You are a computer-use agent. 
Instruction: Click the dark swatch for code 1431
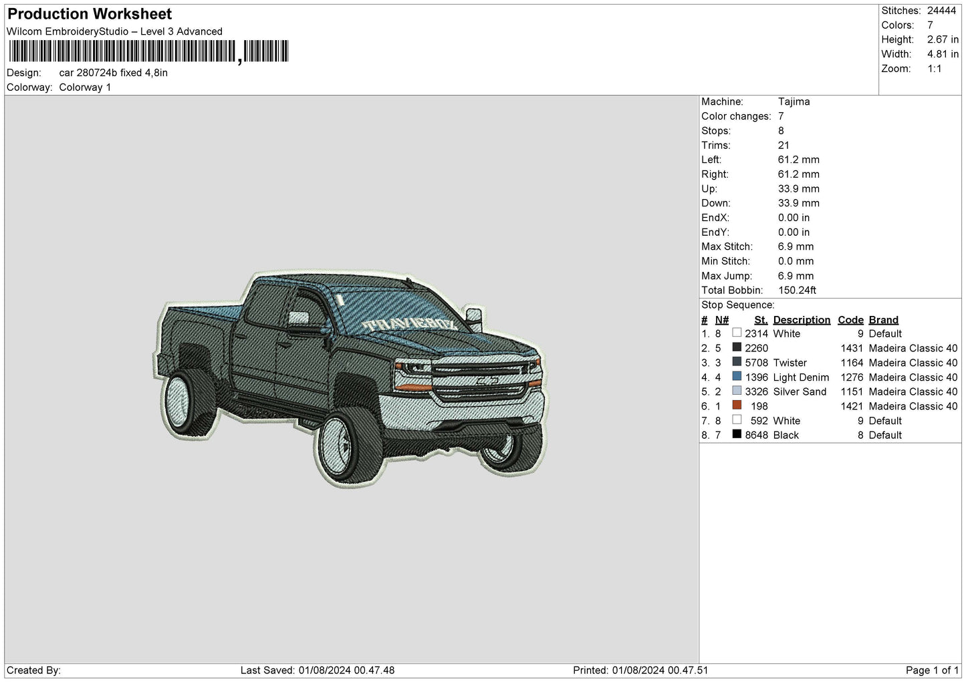click(x=737, y=347)
